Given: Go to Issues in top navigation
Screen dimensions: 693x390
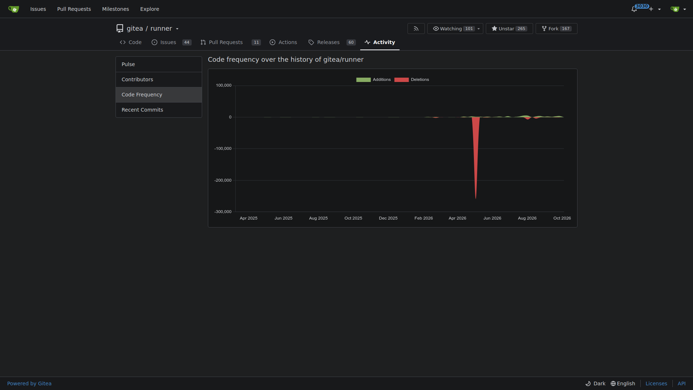Looking at the screenshot, I should (x=38, y=9).
